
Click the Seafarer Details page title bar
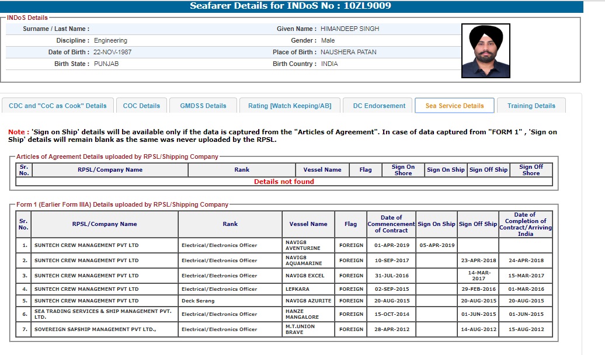click(291, 6)
